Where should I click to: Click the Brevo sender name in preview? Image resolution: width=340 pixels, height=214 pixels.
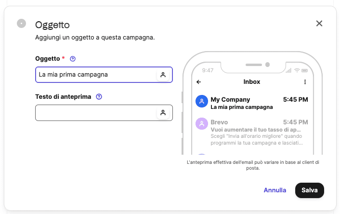click(x=219, y=122)
